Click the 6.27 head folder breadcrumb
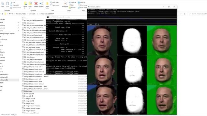This screenshot has width=207, height=116. pos(32,14)
